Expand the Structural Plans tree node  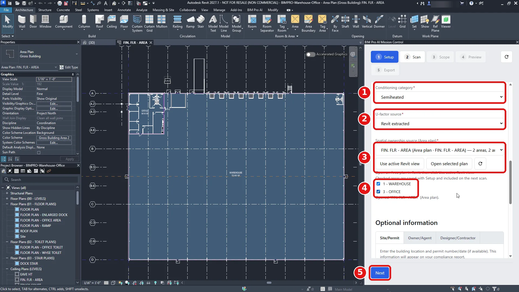(x=7, y=193)
